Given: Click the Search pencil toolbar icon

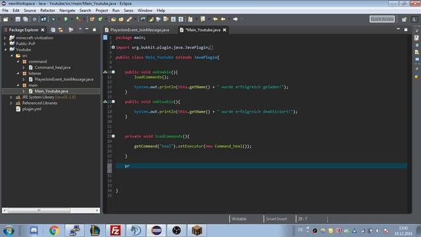Looking at the screenshot, I should pos(129,19).
